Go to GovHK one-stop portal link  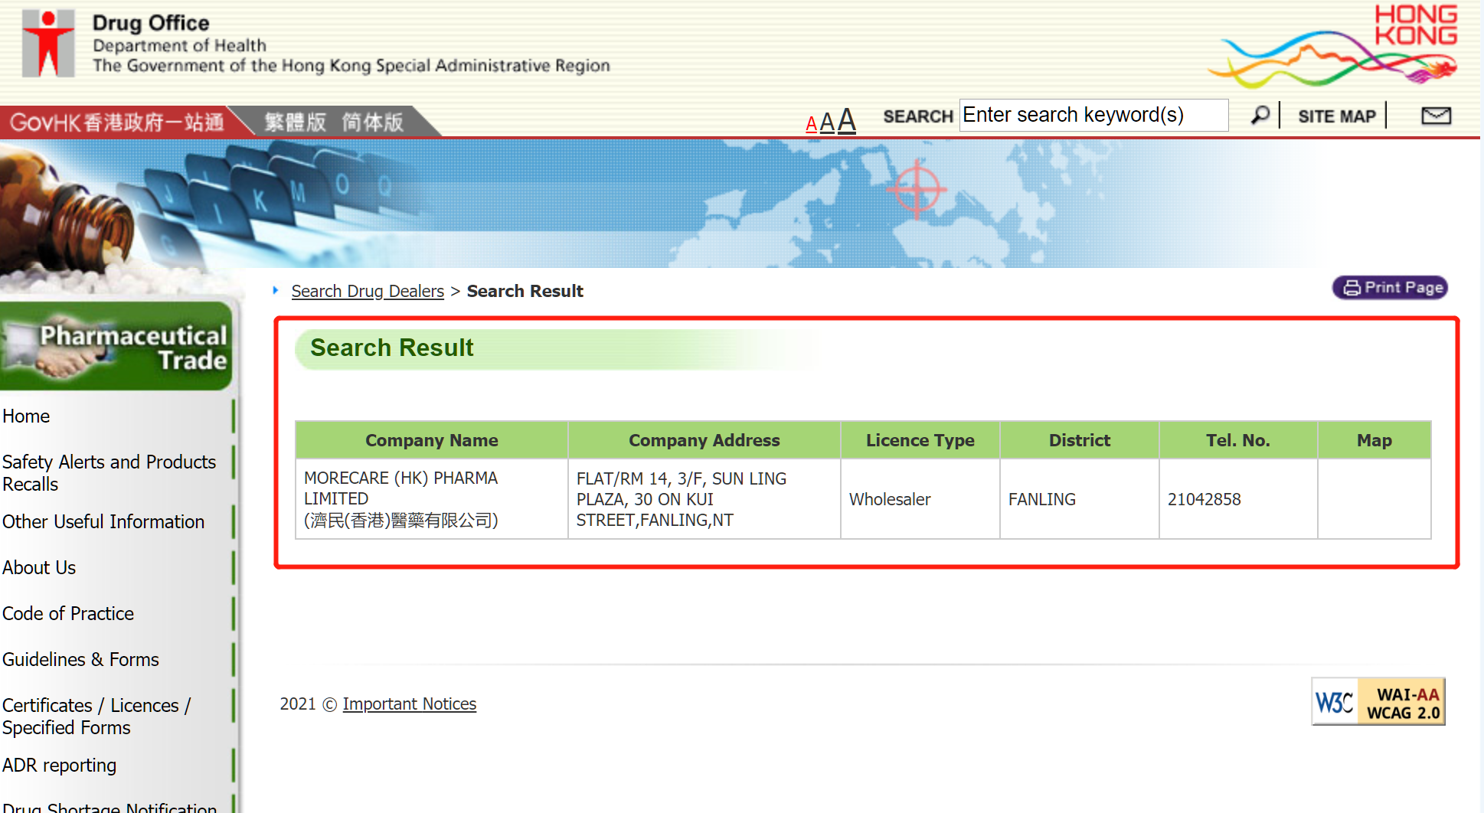[116, 122]
